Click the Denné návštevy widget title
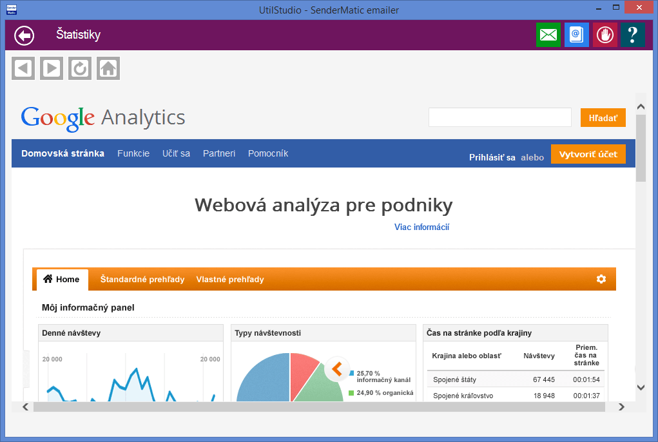 [x=72, y=333]
